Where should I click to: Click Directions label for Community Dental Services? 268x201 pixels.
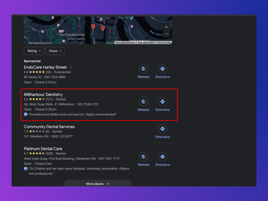163,137
